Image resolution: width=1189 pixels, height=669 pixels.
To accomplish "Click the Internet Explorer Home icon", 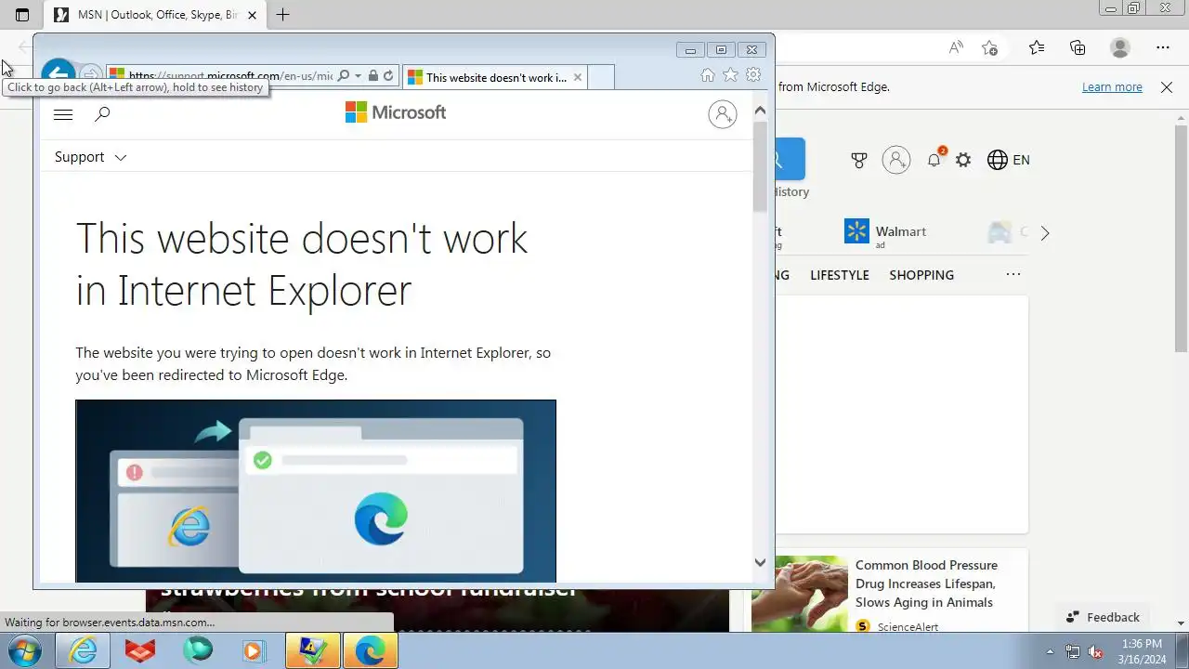I will tap(708, 75).
